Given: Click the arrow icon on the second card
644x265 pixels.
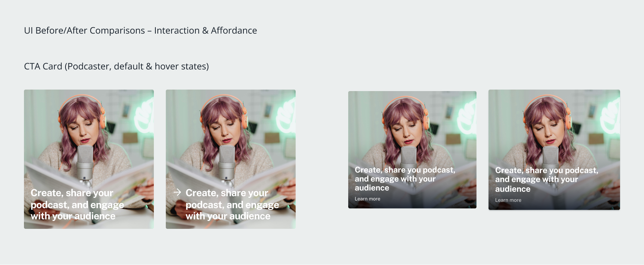Looking at the screenshot, I should pyautogui.click(x=177, y=192).
